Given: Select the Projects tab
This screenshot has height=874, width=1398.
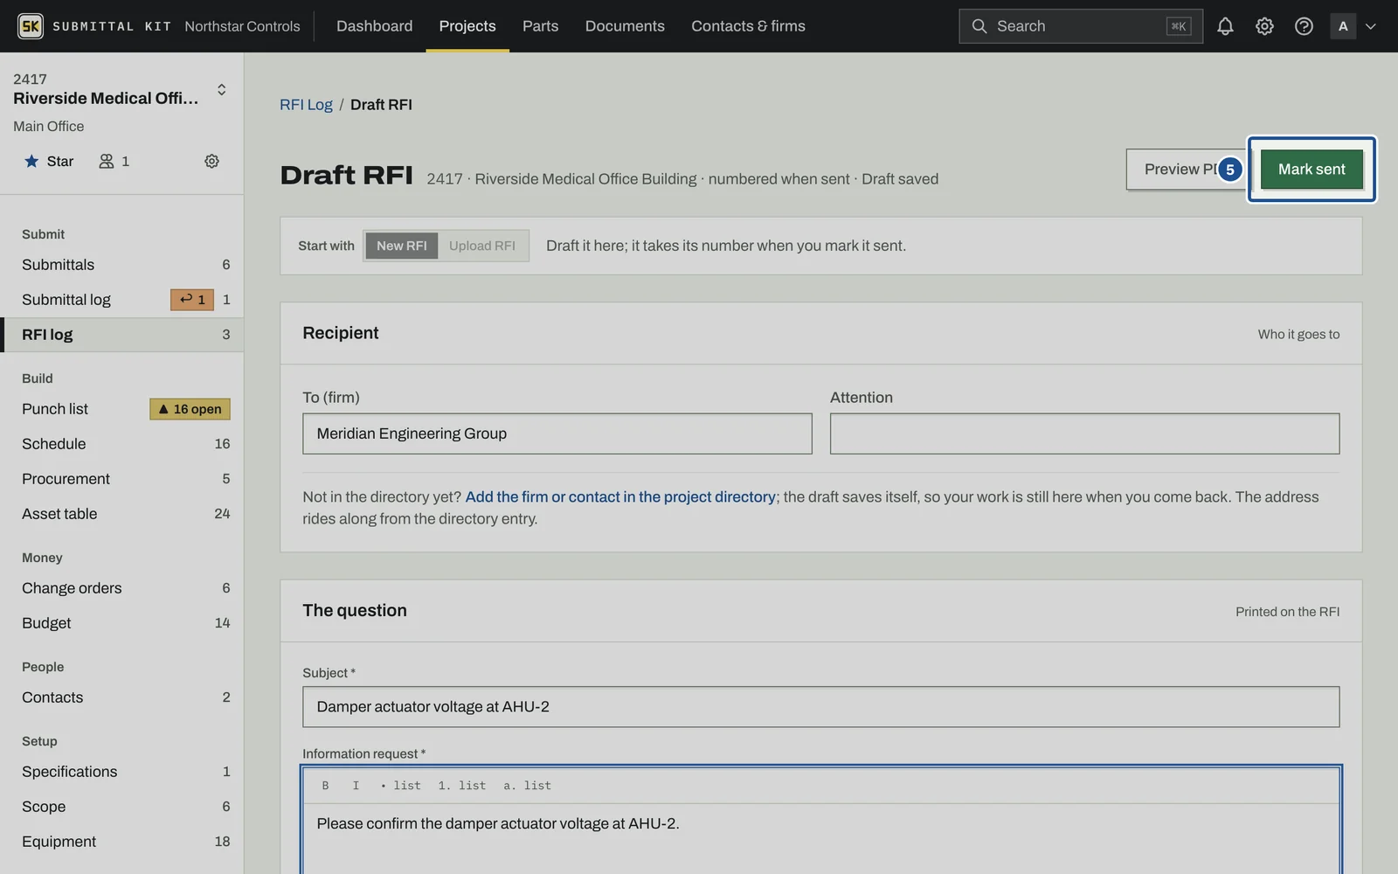Looking at the screenshot, I should (x=467, y=26).
